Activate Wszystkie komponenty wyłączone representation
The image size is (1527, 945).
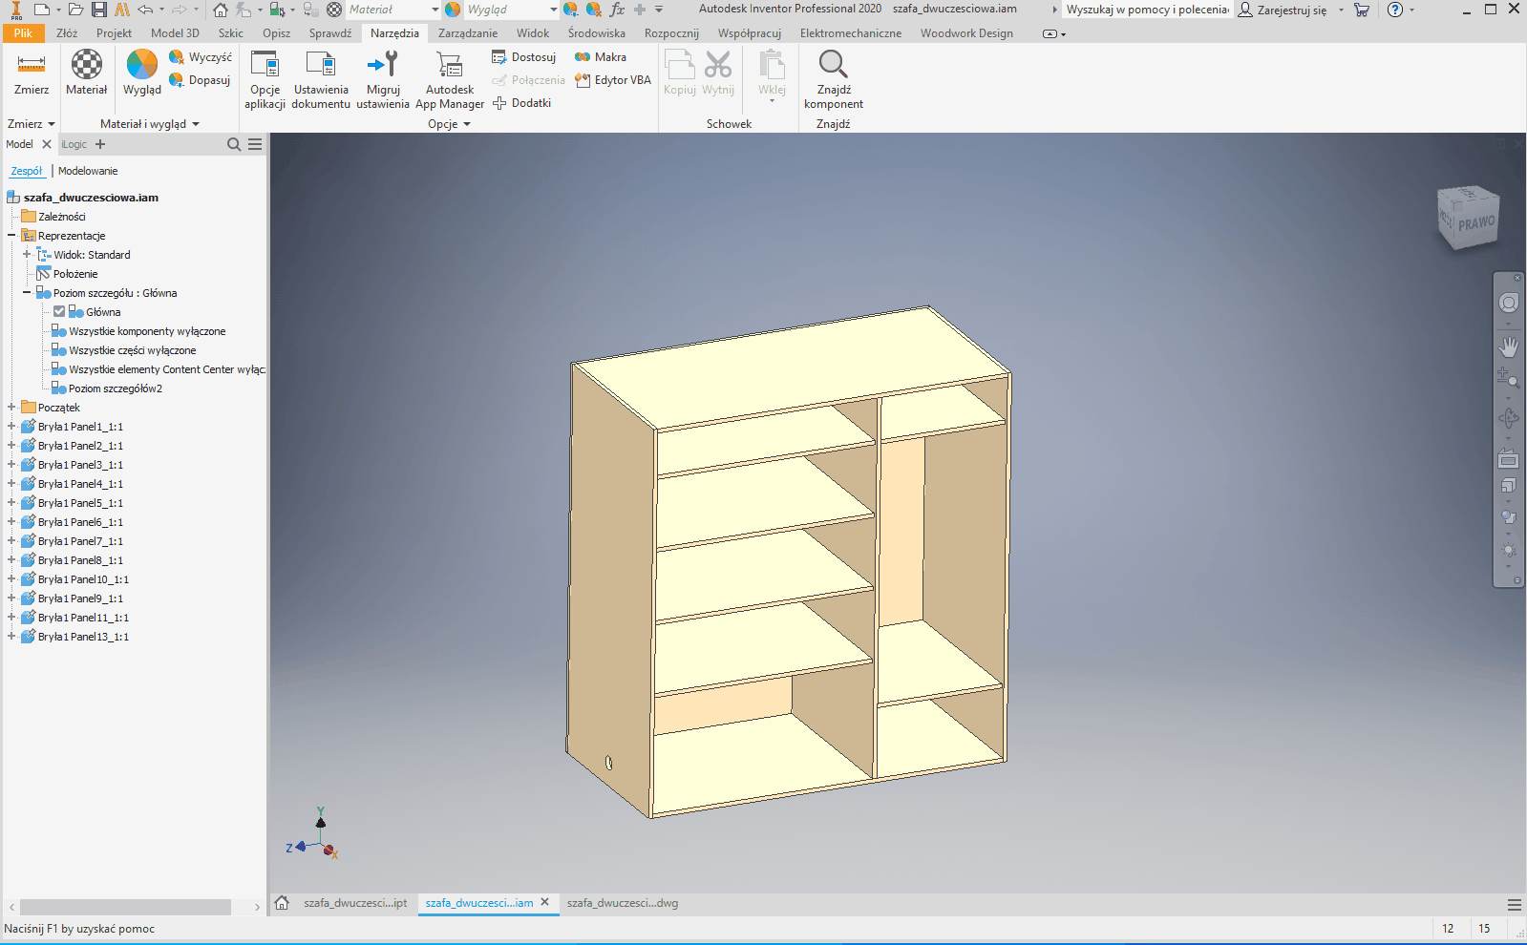147,331
